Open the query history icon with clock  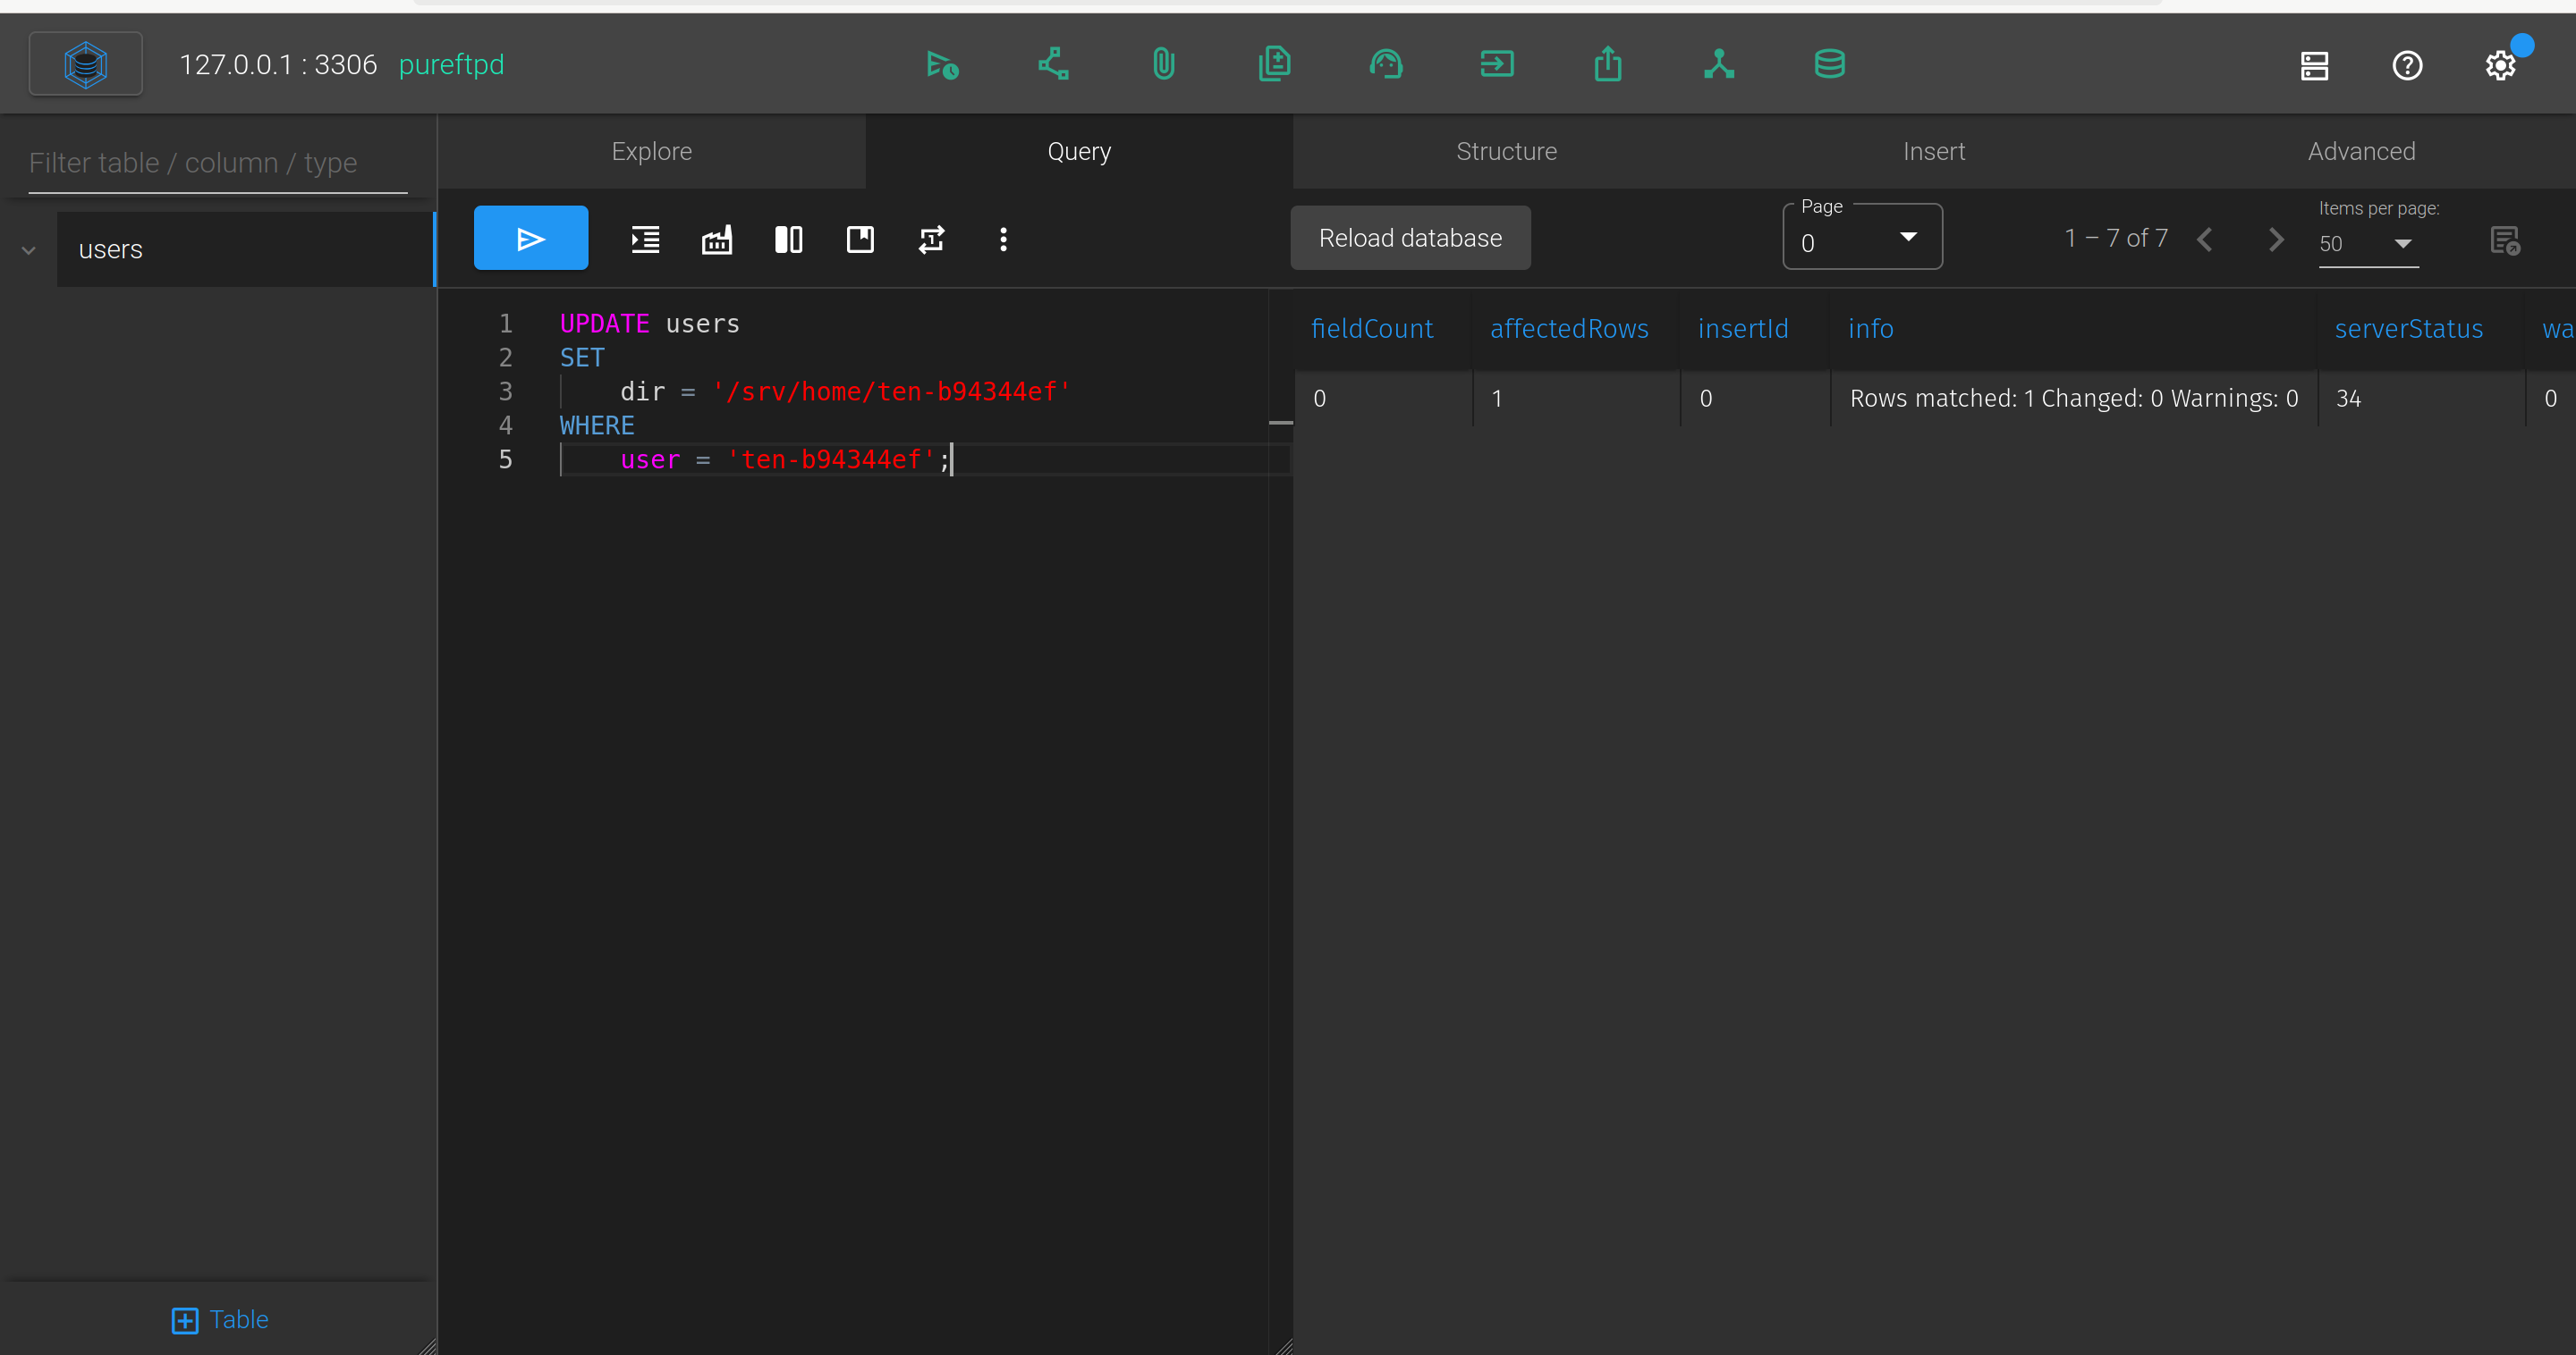(942, 65)
